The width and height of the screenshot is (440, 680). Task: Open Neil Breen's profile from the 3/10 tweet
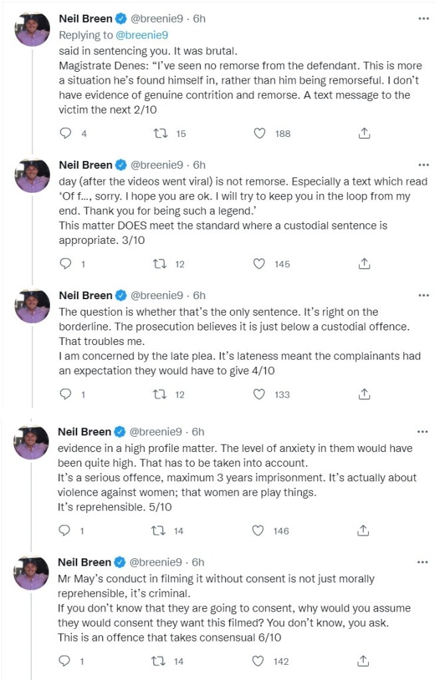point(86,165)
